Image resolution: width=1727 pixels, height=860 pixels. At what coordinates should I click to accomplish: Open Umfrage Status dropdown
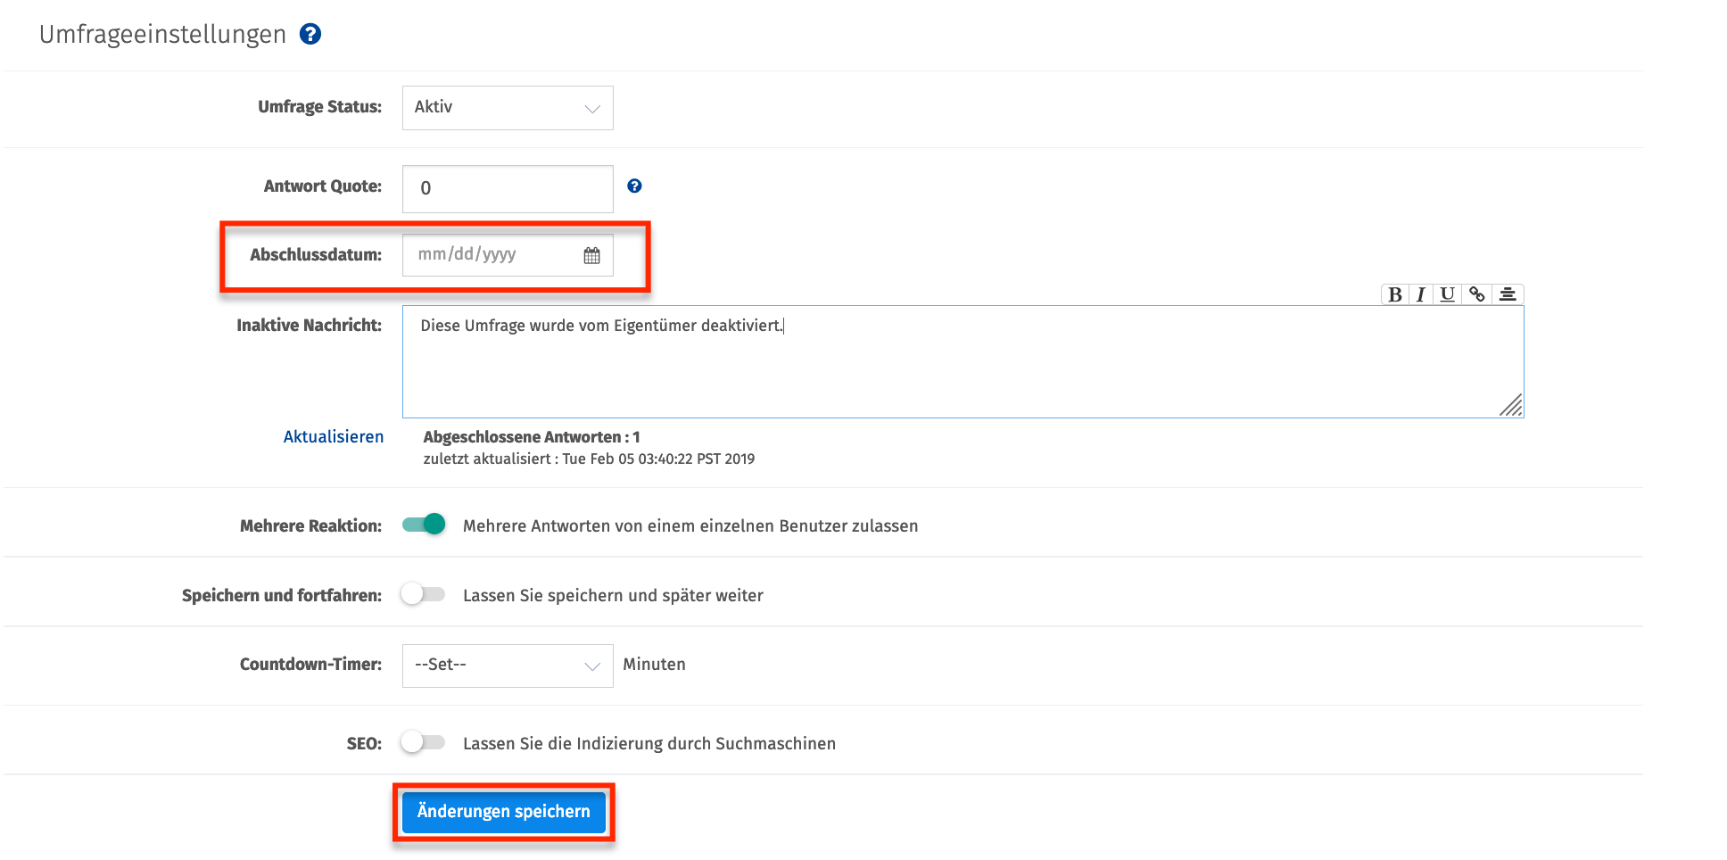point(508,108)
